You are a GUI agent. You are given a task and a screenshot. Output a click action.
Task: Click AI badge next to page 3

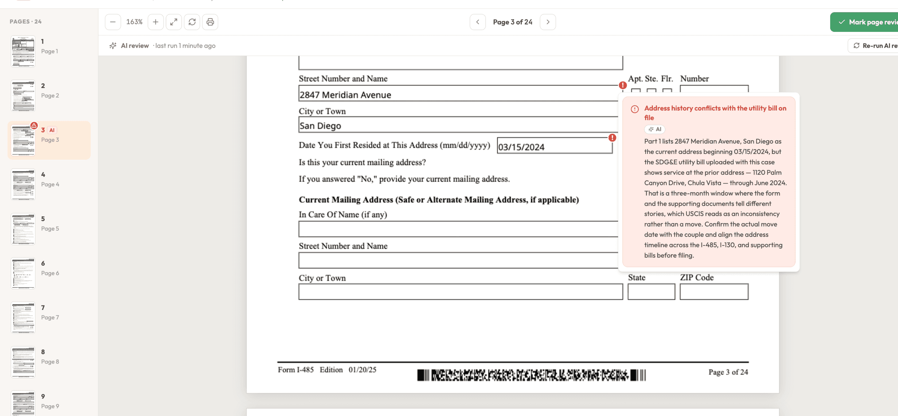(52, 130)
